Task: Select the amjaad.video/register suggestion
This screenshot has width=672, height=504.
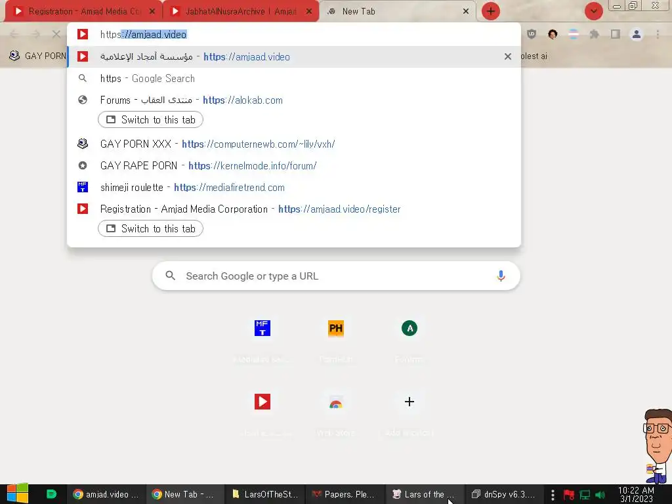Action: click(294, 209)
